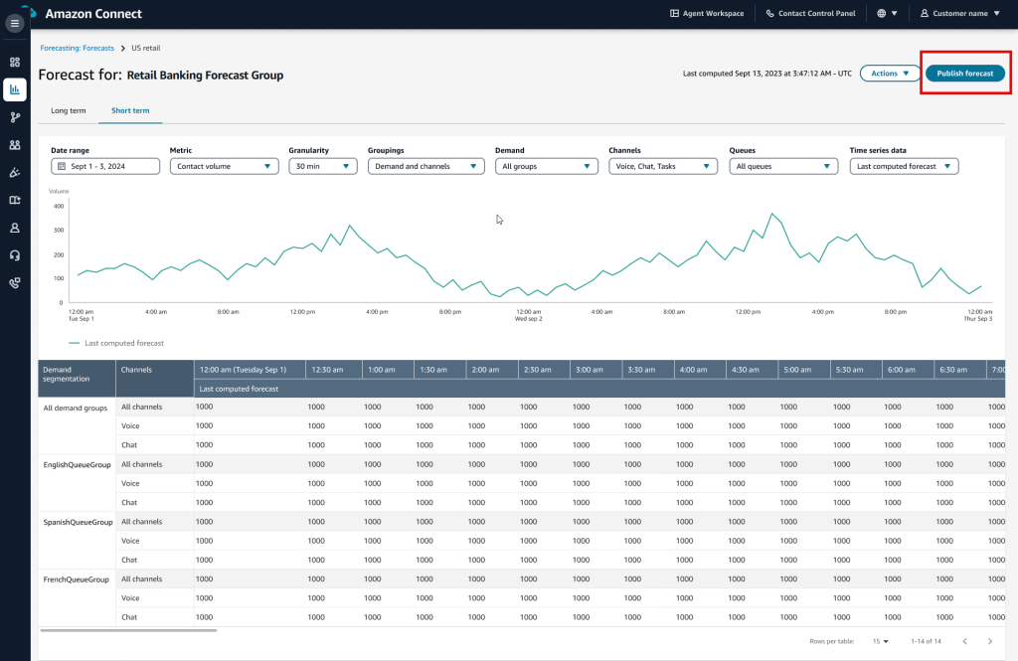Expand the Metric Contact volume dropdown

coord(224,167)
